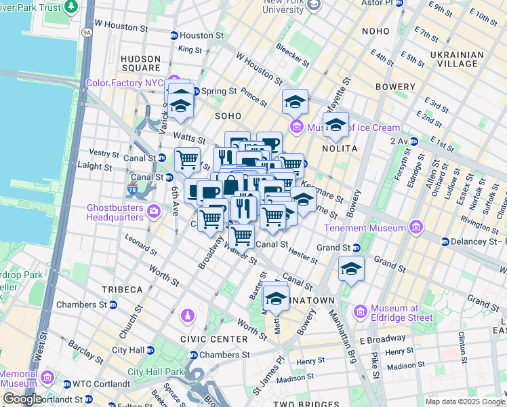Open the Museum at Eldridge Street pin
507x407 pixels.
click(359, 311)
